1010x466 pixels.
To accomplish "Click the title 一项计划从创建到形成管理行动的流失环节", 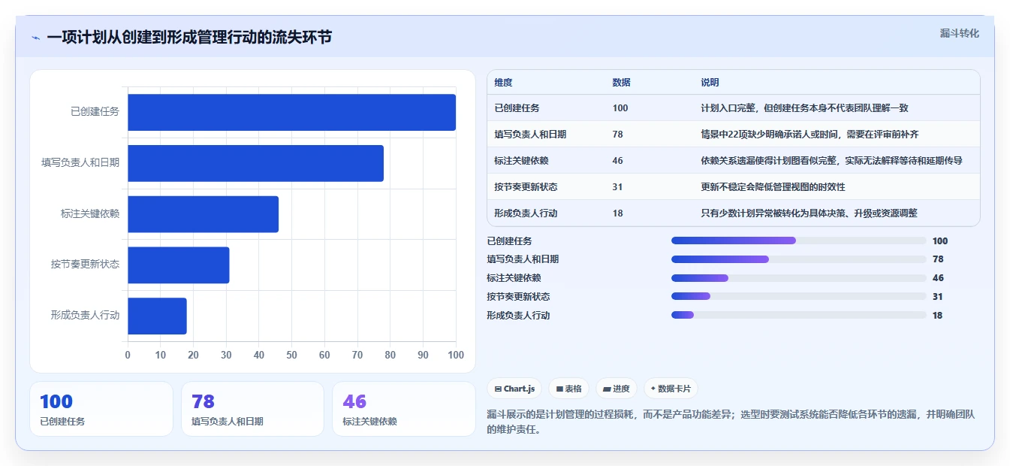I will click(189, 38).
